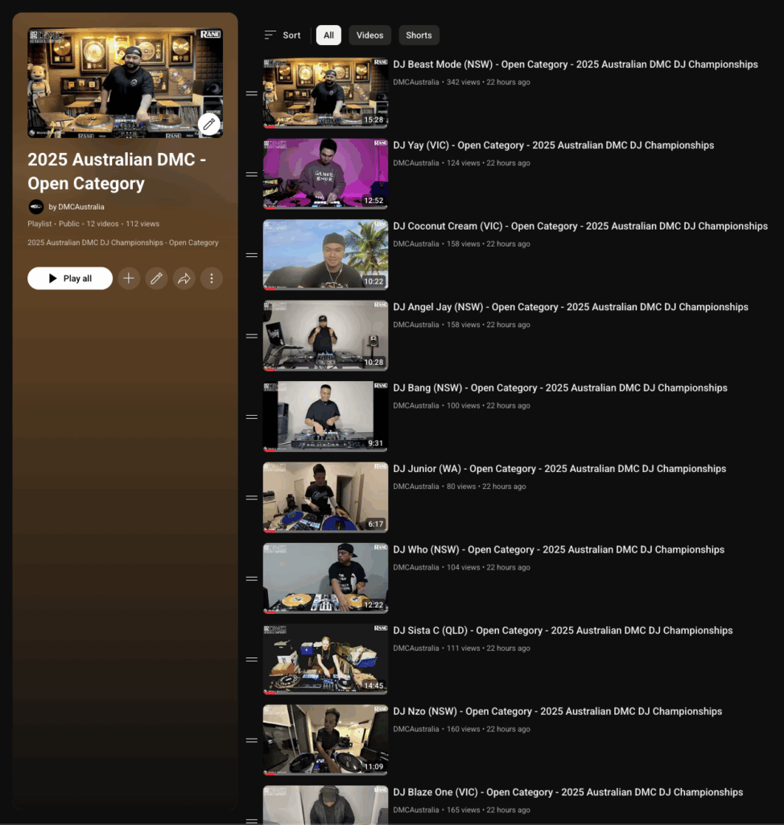Open the DMCAustralia channel link in sidebar

coord(81,207)
